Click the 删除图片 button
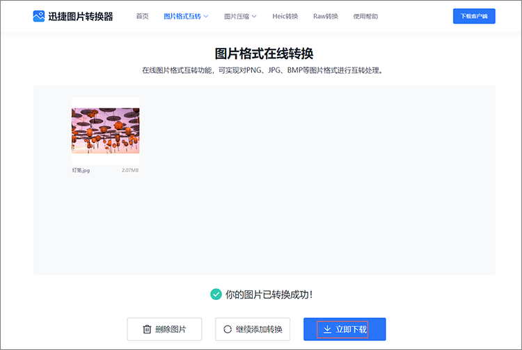The image size is (522, 350). tap(164, 329)
